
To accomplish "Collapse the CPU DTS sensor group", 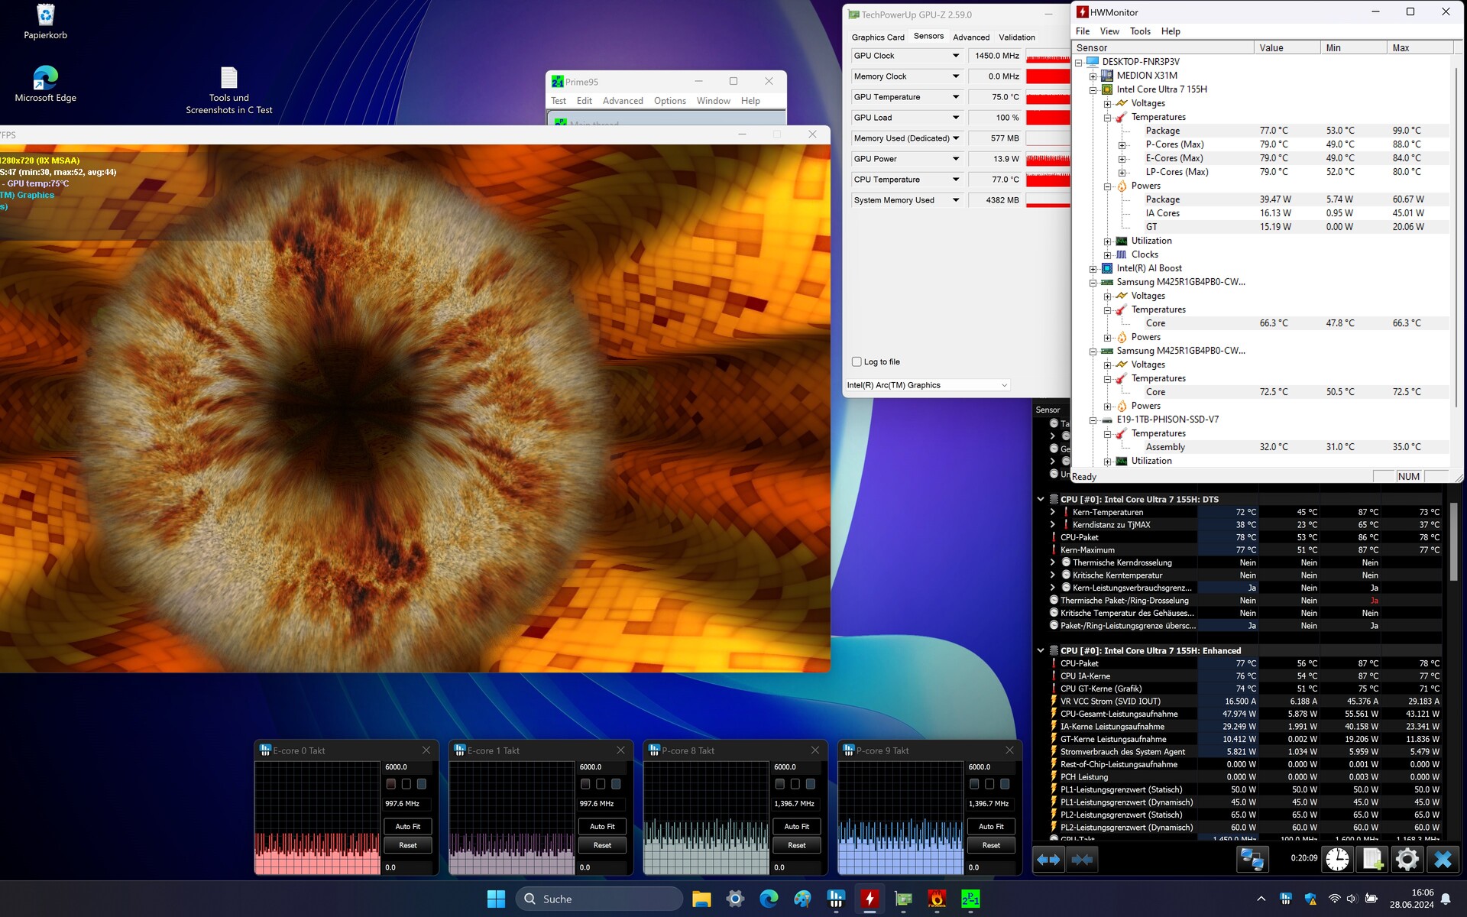I will (x=1041, y=499).
